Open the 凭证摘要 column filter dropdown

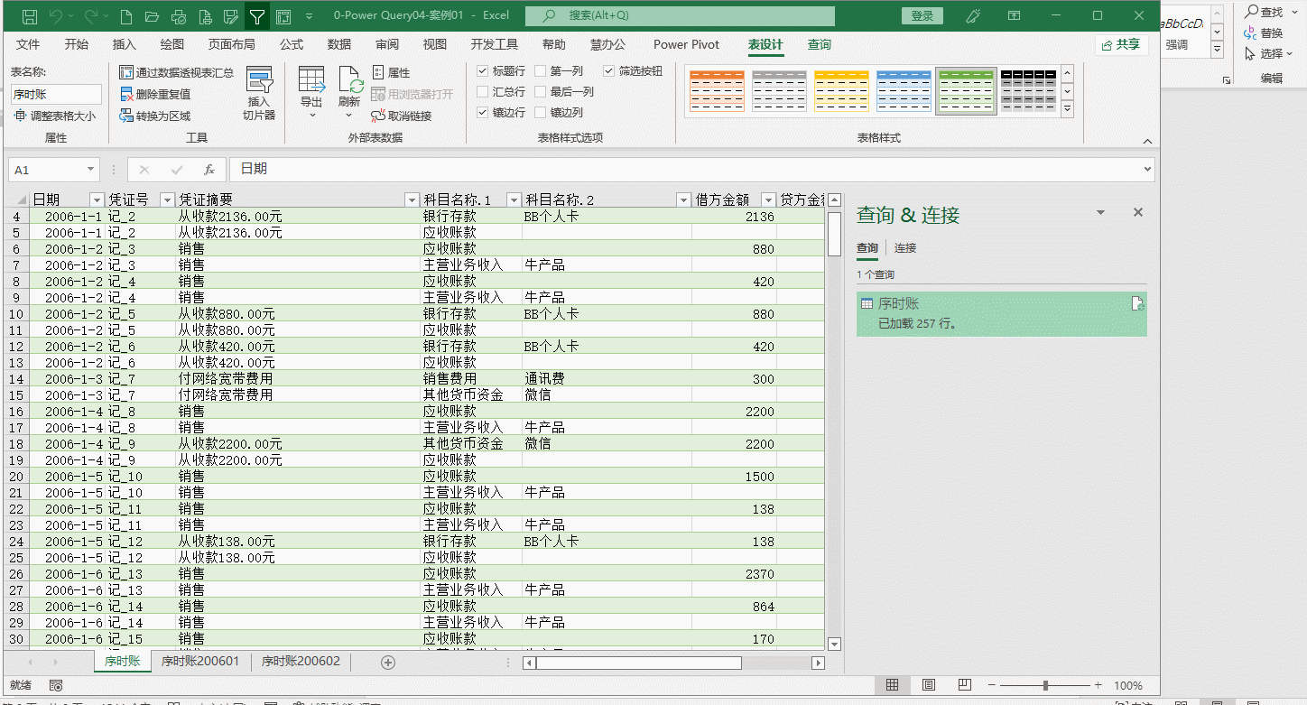412,199
